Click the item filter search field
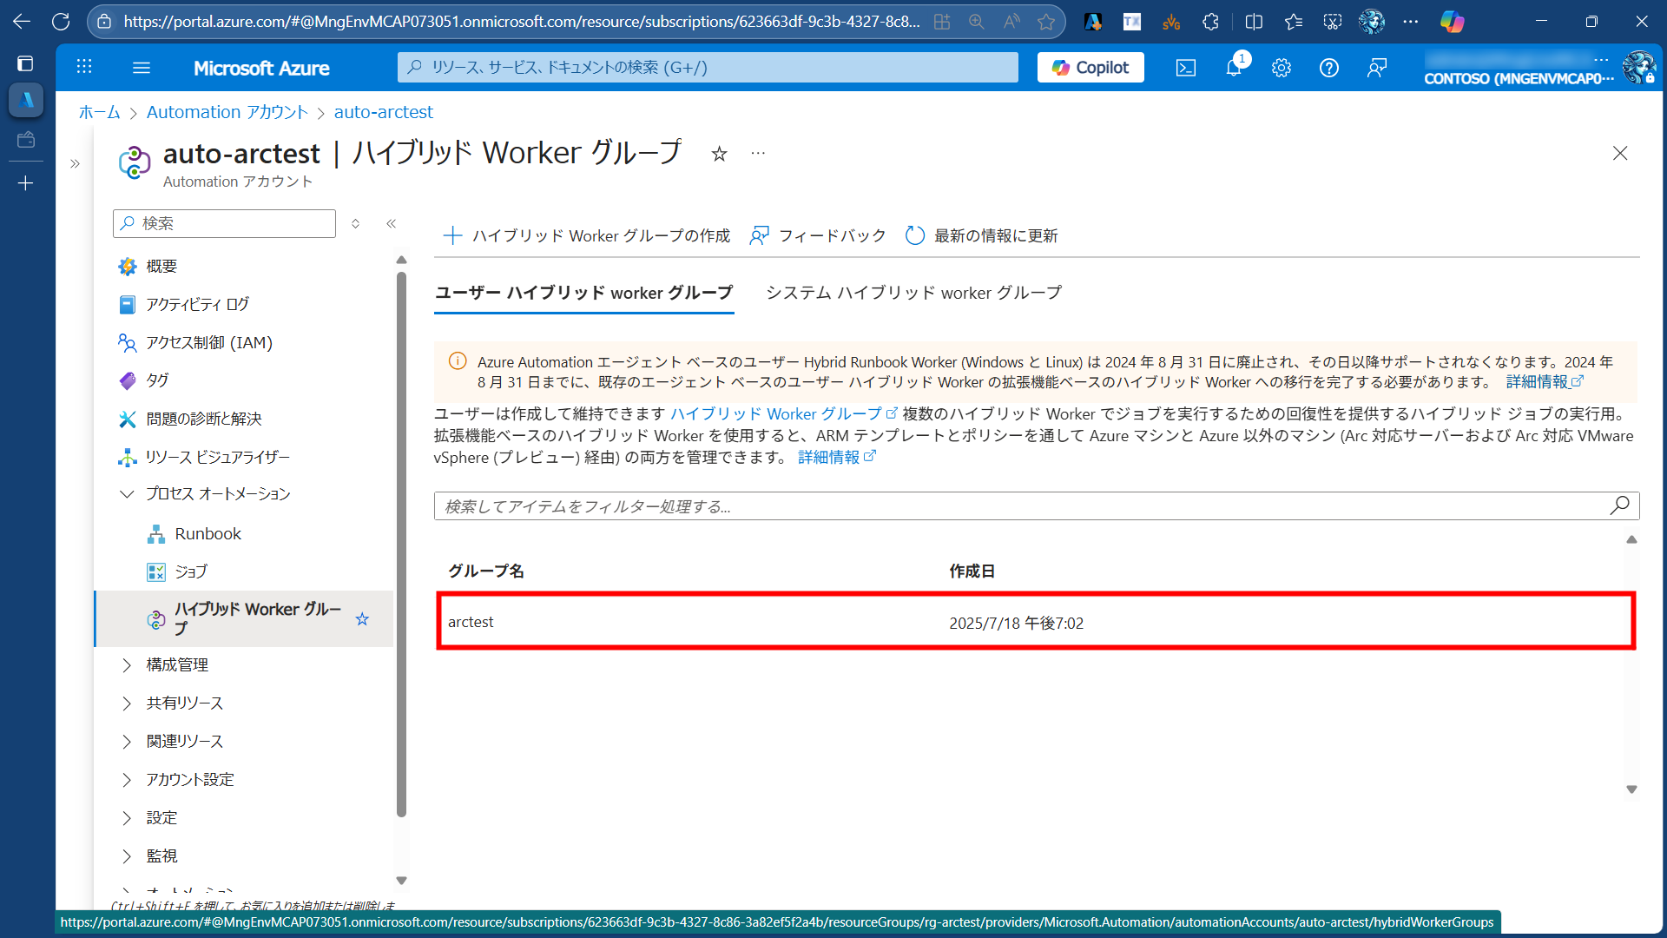The width and height of the screenshot is (1667, 938). [x=955, y=505]
